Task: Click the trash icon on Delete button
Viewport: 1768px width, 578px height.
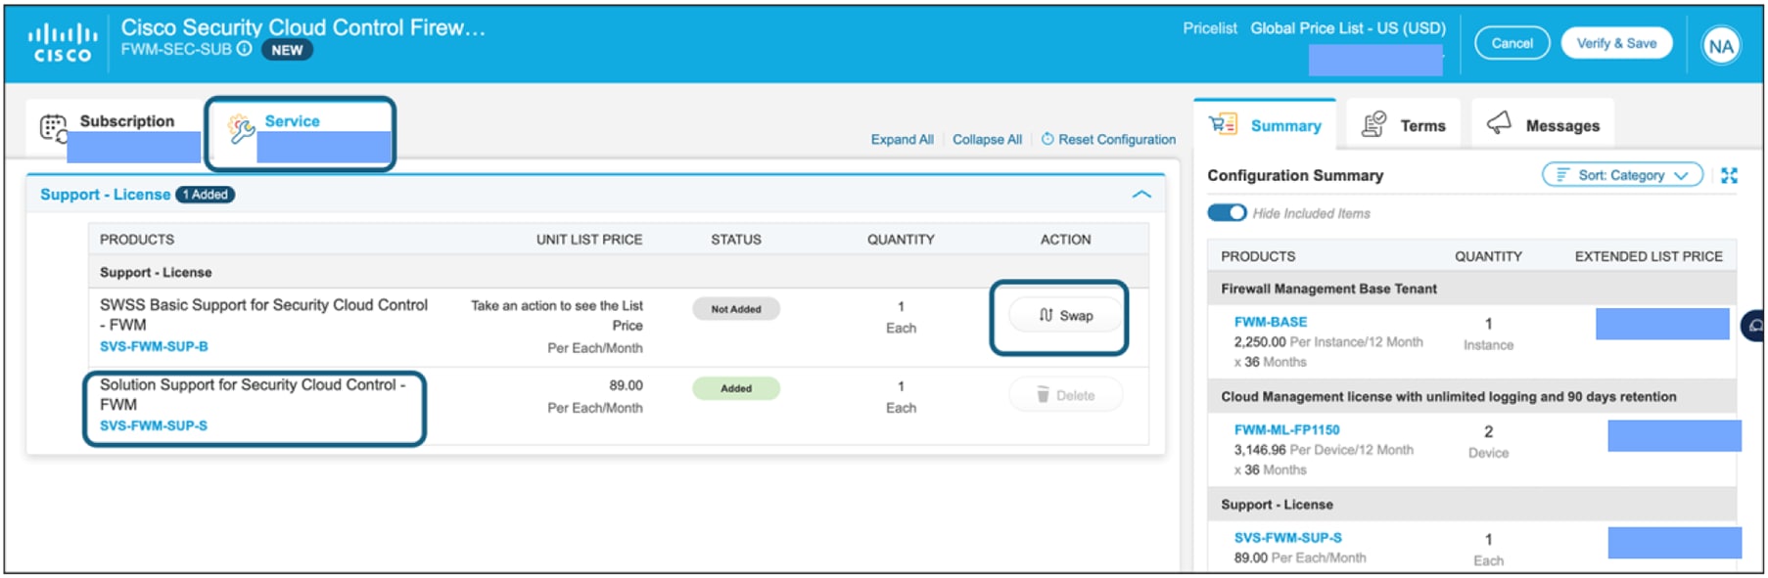Action: [1044, 395]
